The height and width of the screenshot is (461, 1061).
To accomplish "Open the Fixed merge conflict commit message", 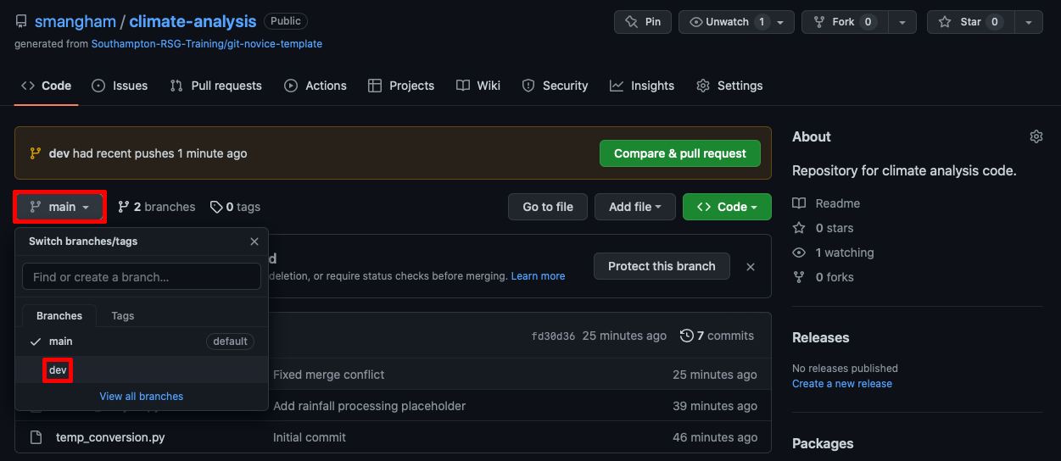I will pyautogui.click(x=329, y=375).
